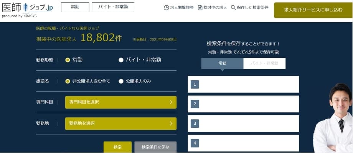The width and height of the screenshot is (353, 153).
Task: Click the clock icon for 求人閲覧履歴
Action: click(x=166, y=8)
